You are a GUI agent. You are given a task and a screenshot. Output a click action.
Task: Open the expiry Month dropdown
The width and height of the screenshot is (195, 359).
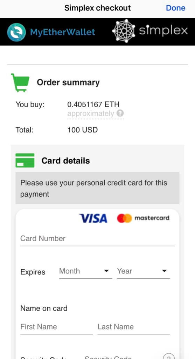[85, 272]
